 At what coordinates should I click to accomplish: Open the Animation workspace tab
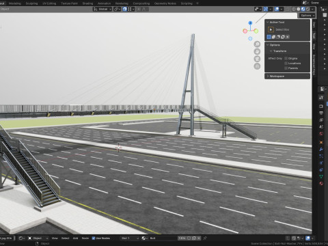coord(104,3)
